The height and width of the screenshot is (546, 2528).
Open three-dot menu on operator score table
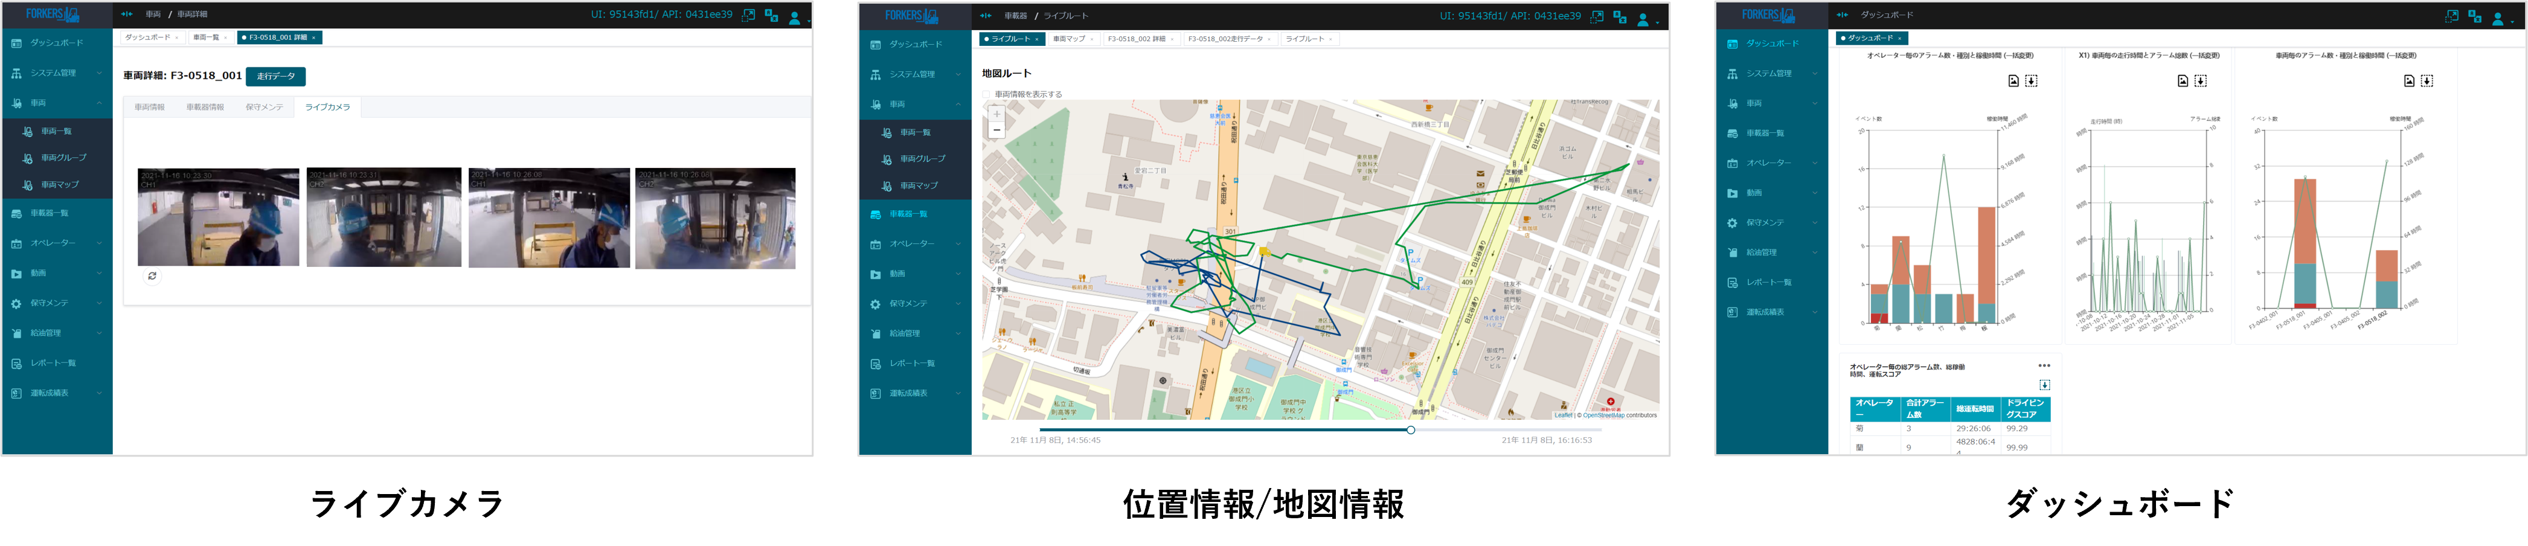coord(2043,365)
